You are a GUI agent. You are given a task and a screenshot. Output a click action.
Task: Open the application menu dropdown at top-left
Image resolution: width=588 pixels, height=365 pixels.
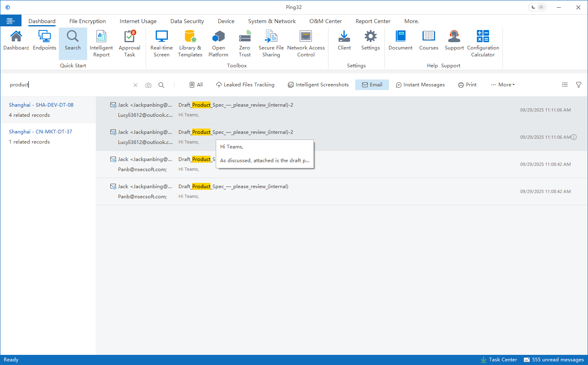point(11,21)
